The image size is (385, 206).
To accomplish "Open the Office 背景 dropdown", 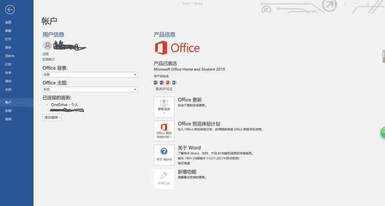I will (x=90, y=75).
